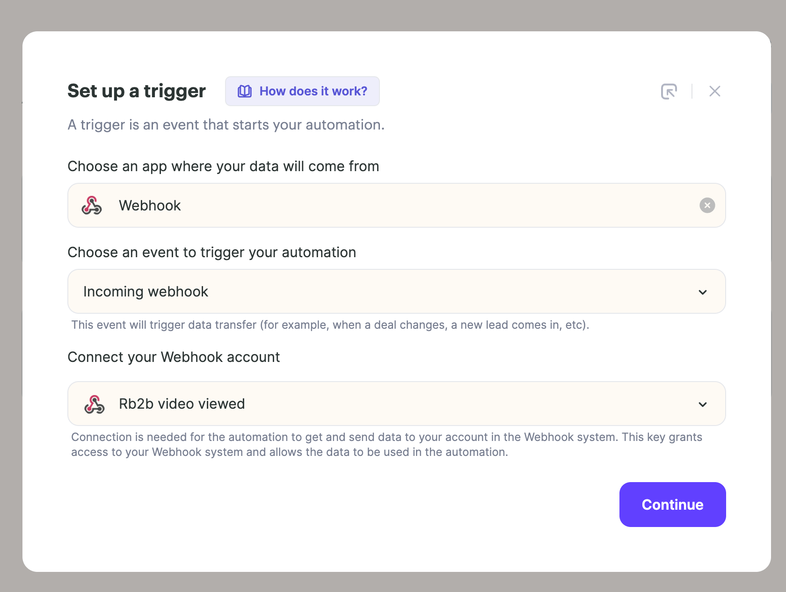Expand the Incoming webhook event dropdown

(x=397, y=291)
